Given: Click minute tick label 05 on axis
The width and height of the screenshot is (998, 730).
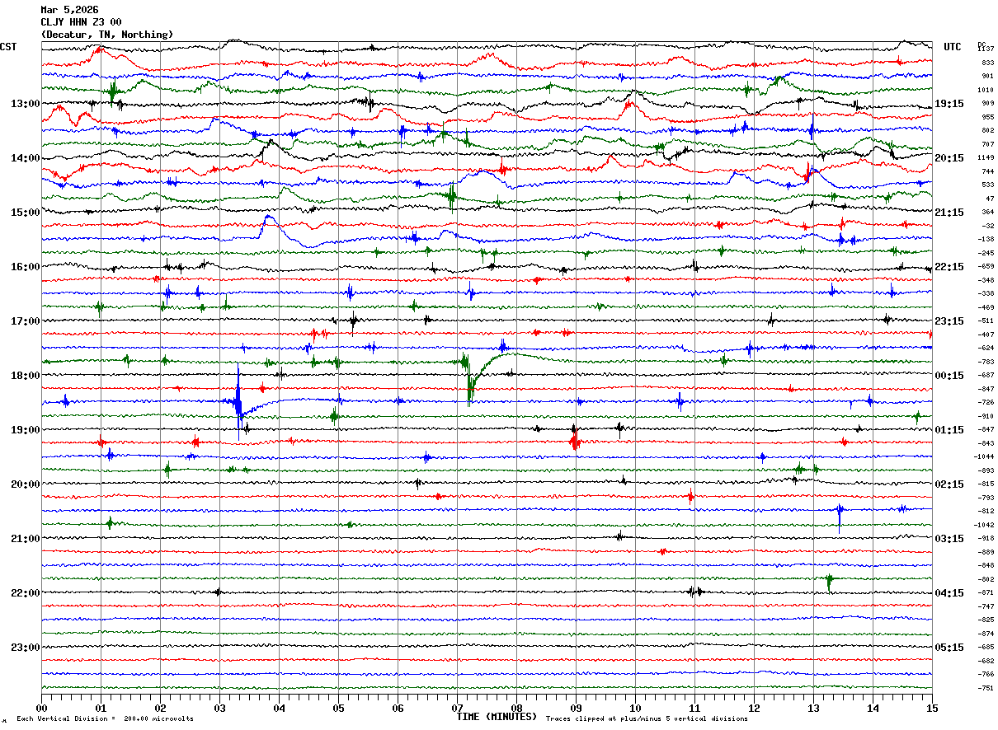Looking at the screenshot, I should tap(338, 708).
